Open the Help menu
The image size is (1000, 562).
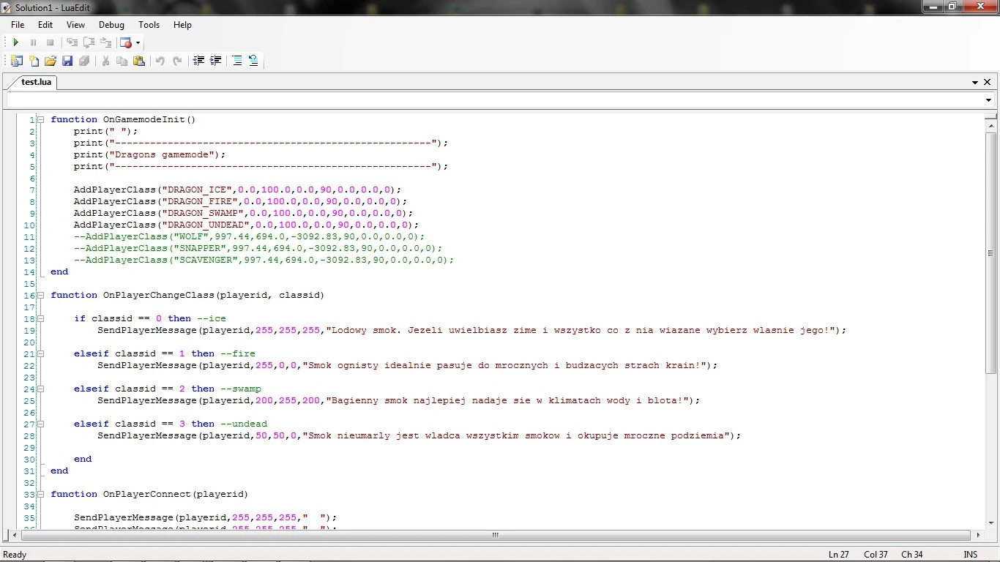tap(182, 25)
